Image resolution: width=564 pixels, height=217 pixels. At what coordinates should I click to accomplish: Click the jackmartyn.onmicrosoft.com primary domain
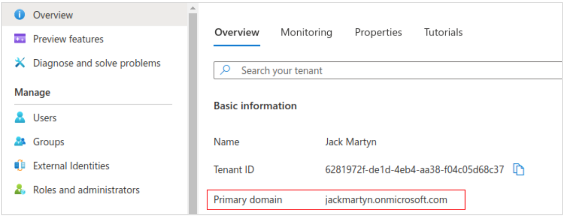[386, 200]
